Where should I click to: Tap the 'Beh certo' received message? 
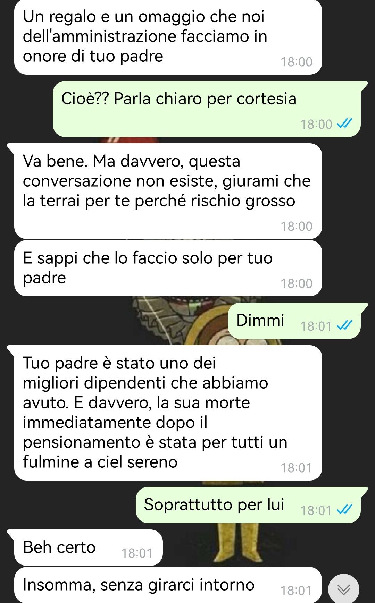88,548
